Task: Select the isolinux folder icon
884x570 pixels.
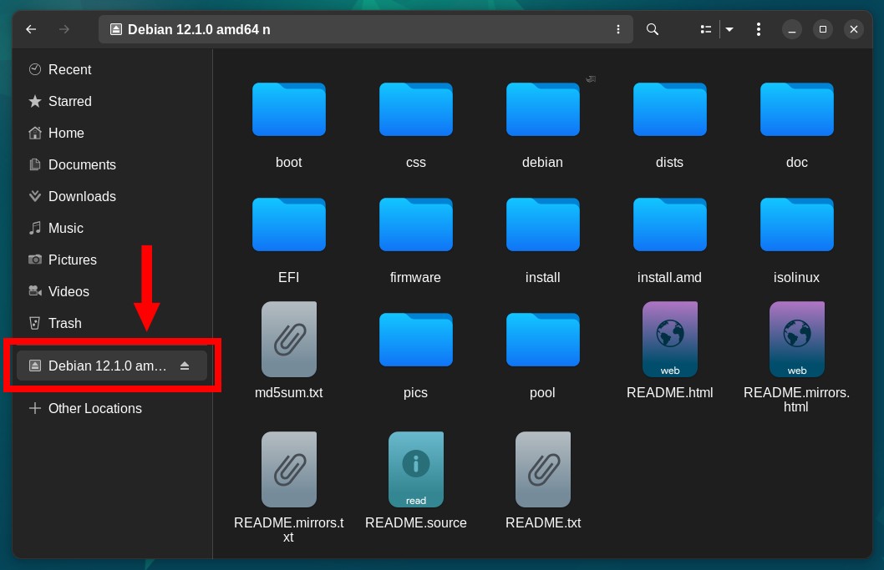Action: click(x=796, y=224)
